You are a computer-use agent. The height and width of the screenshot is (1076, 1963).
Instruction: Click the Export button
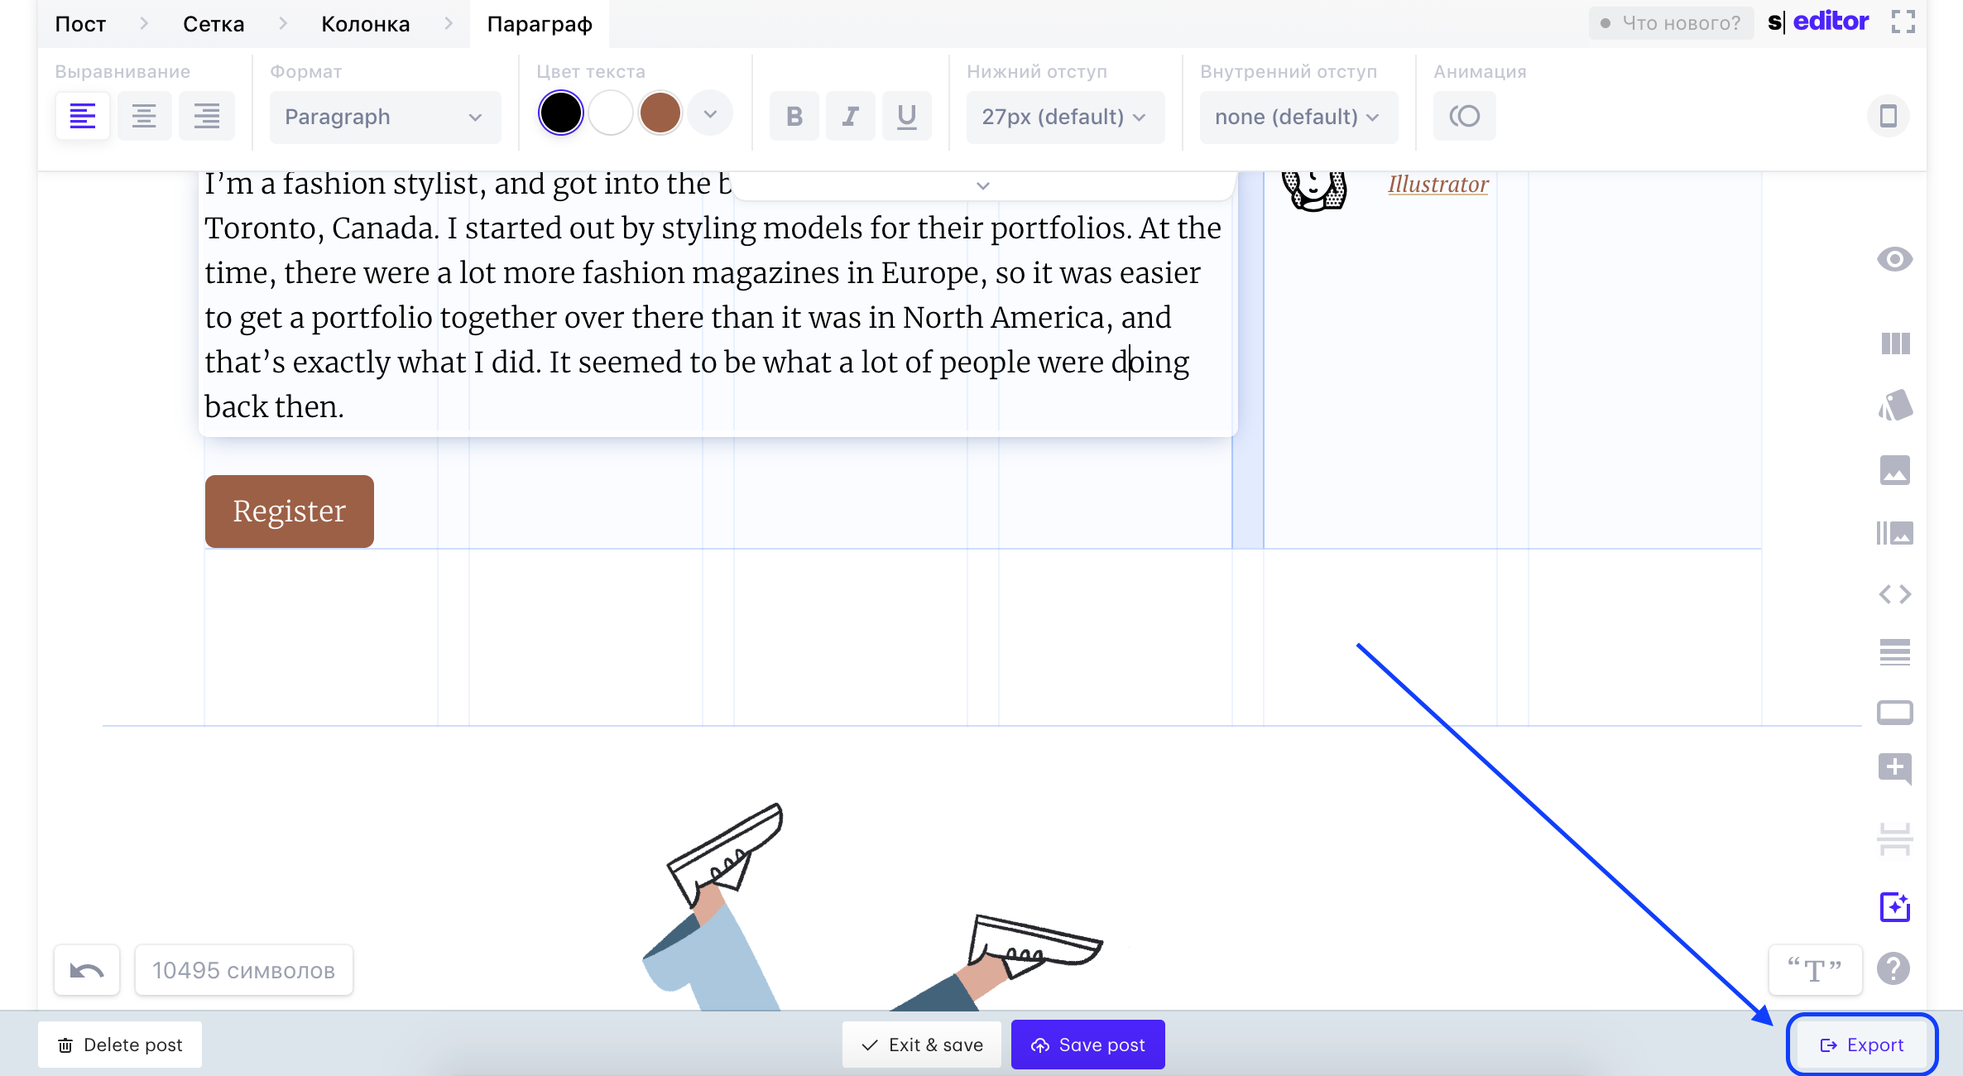[1860, 1045]
